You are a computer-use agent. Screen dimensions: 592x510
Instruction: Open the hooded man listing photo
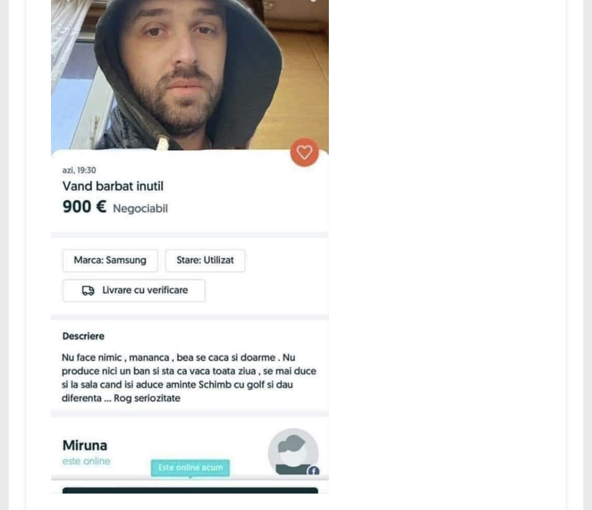[x=190, y=75]
